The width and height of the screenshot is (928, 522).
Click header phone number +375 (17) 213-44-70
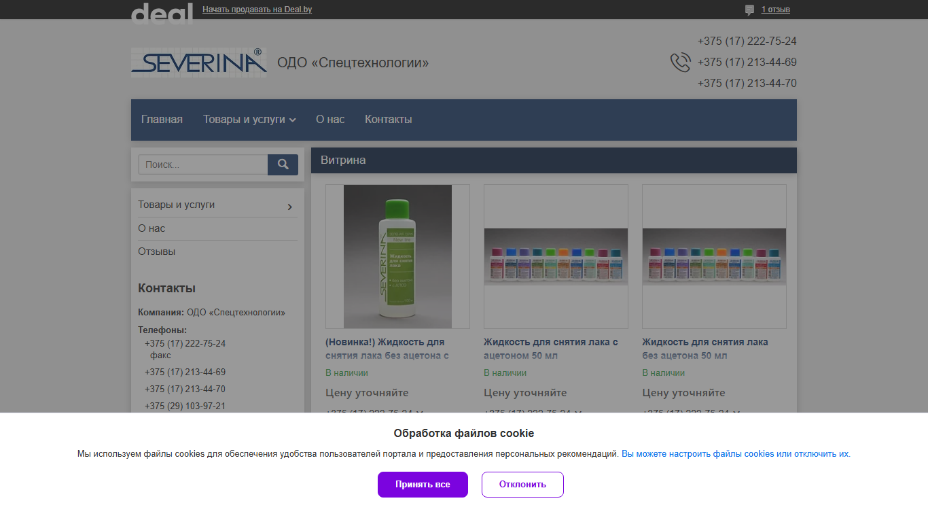(747, 84)
